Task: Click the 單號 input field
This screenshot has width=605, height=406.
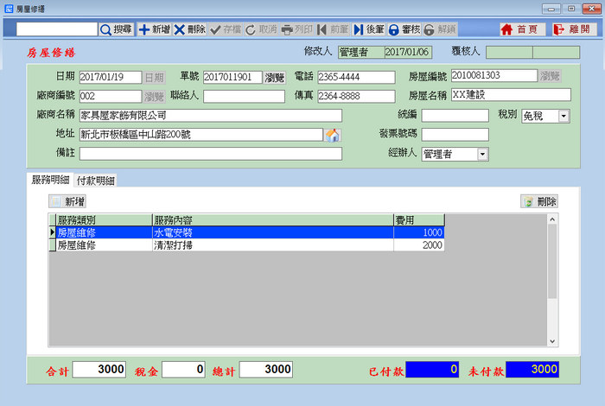Action: [x=232, y=77]
